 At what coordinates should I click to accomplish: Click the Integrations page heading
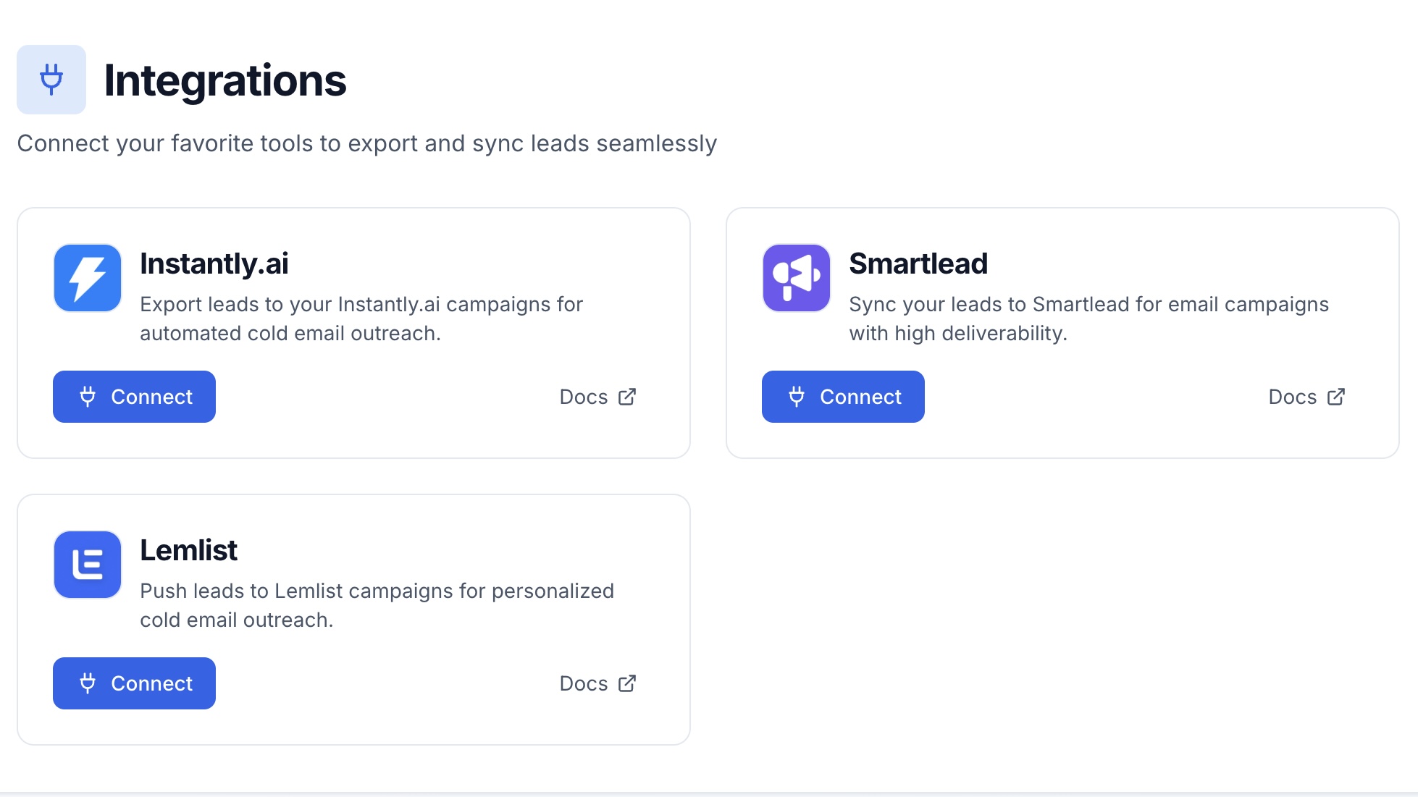225,80
